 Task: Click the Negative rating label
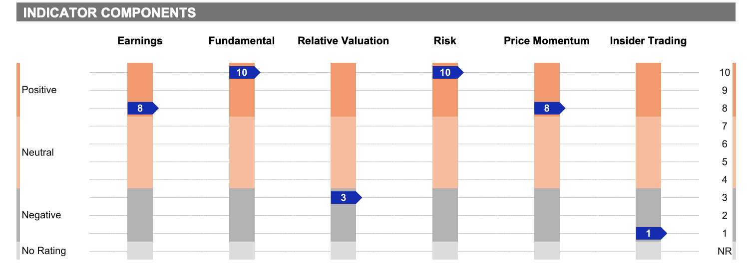(41, 215)
